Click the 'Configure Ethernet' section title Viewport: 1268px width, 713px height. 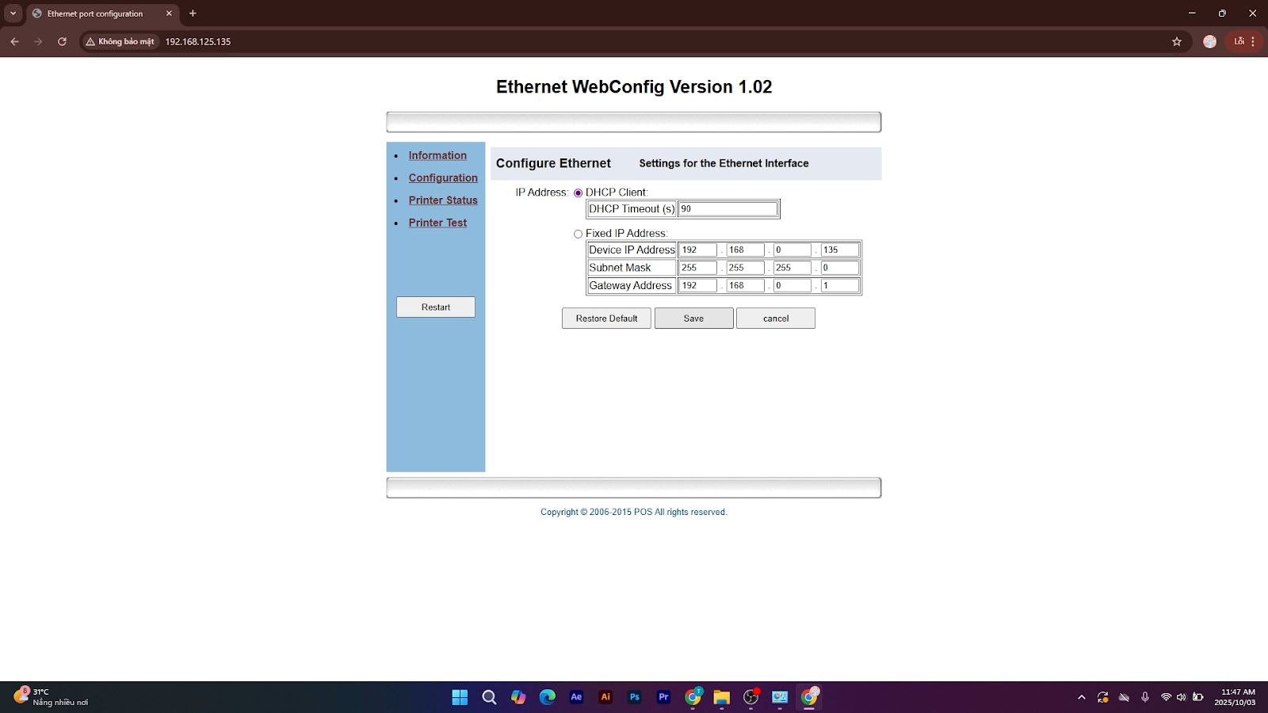tap(553, 163)
